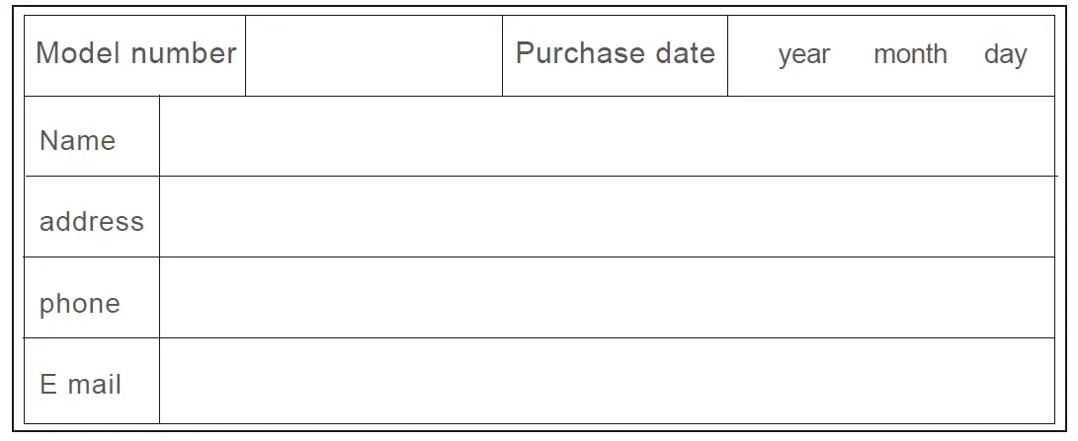Click the word 'mail' in the last row
The image size is (1078, 441).
point(94,384)
